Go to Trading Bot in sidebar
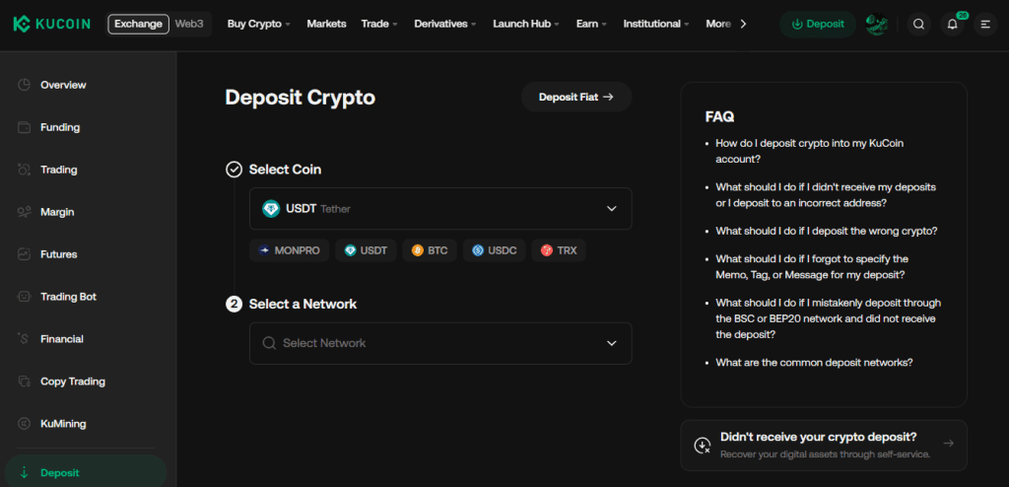The width and height of the screenshot is (1009, 487). point(68,297)
